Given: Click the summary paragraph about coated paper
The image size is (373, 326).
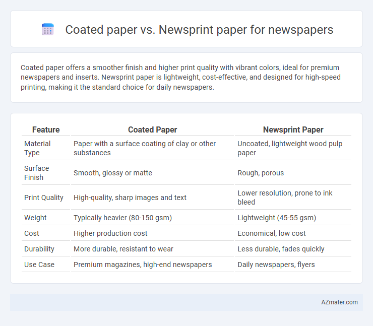Looking at the screenshot, I should point(181,77).
